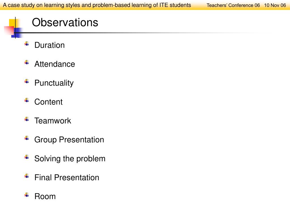
Task: Click the Solving the problem text
Action: pyautogui.click(x=70, y=159)
